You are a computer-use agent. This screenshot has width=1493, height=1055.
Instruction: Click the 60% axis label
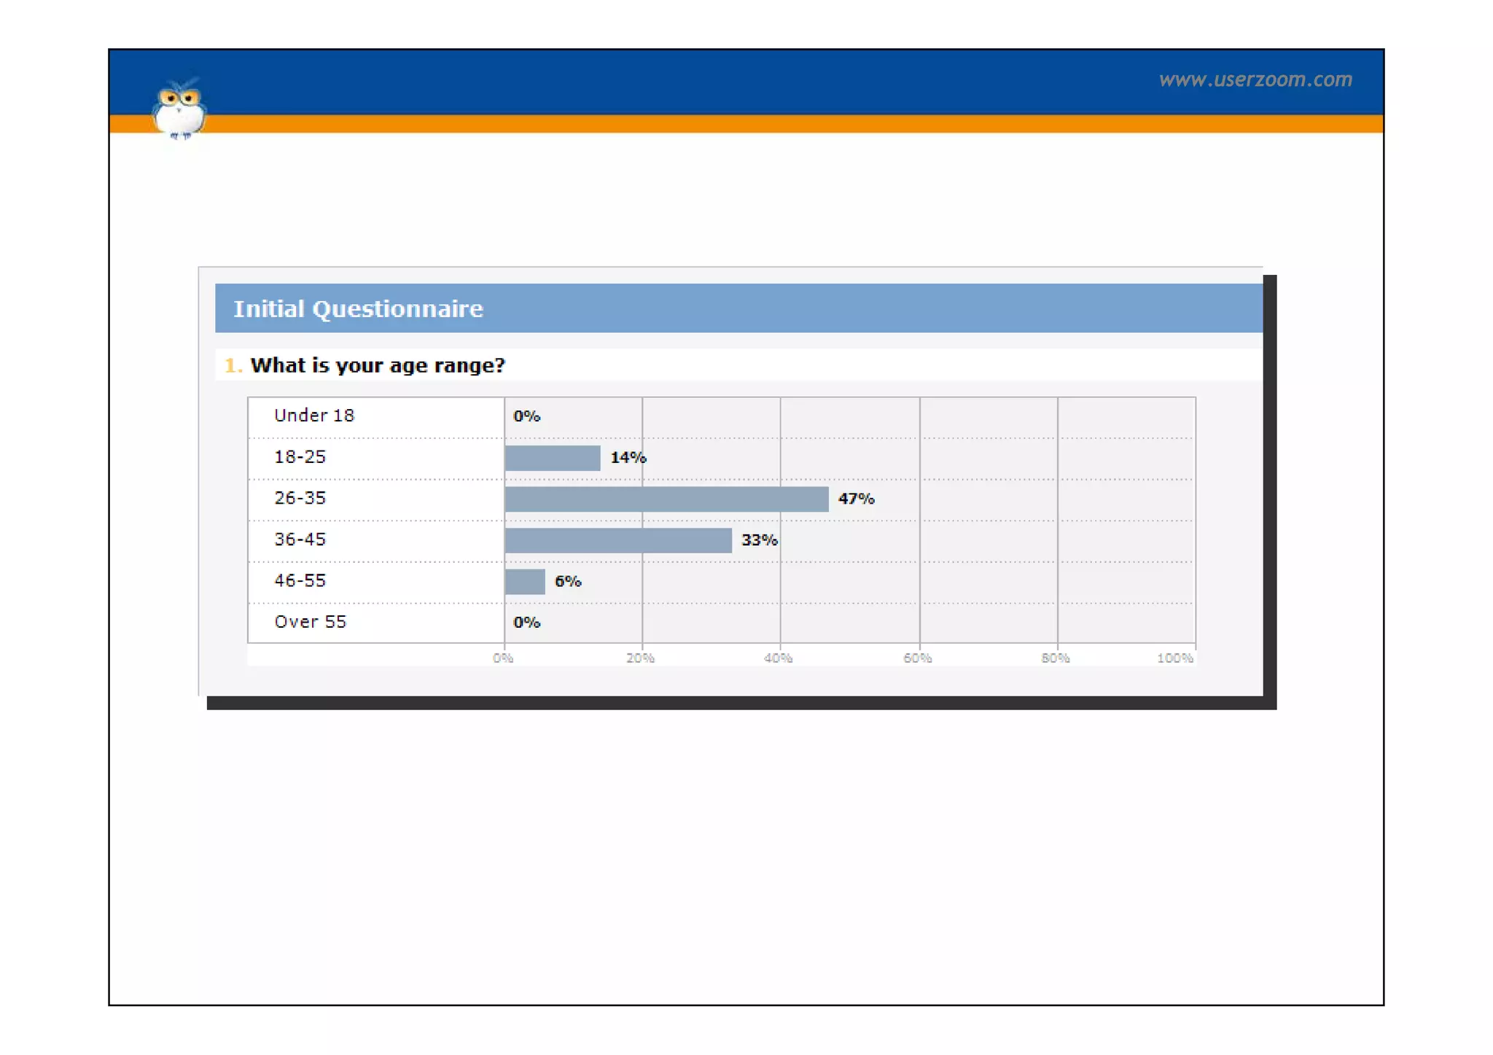point(917,658)
